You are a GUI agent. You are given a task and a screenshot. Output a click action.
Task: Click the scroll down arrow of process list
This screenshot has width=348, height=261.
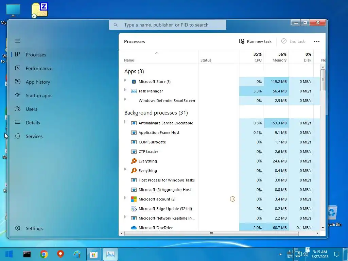pyautogui.click(x=323, y=228)
